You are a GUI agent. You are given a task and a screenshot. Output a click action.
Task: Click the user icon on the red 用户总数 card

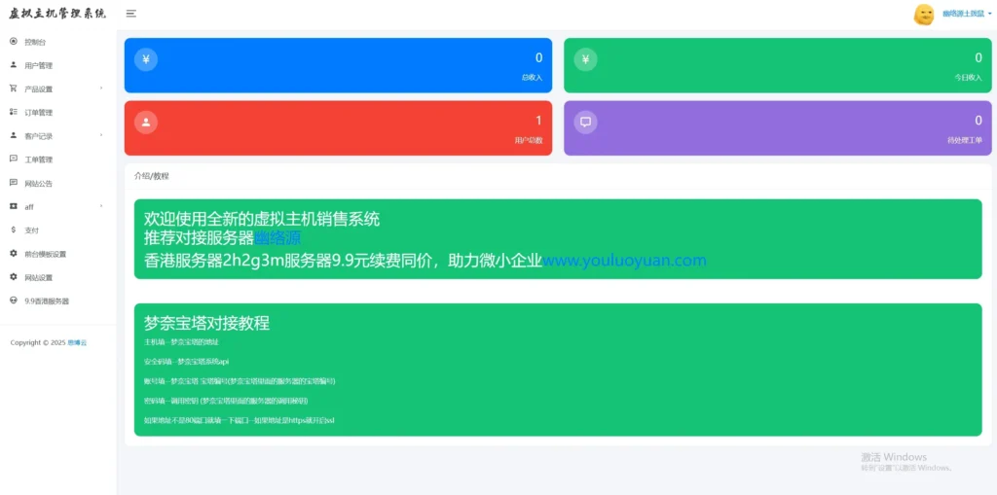pyautogui.click(x=145, y=123)
